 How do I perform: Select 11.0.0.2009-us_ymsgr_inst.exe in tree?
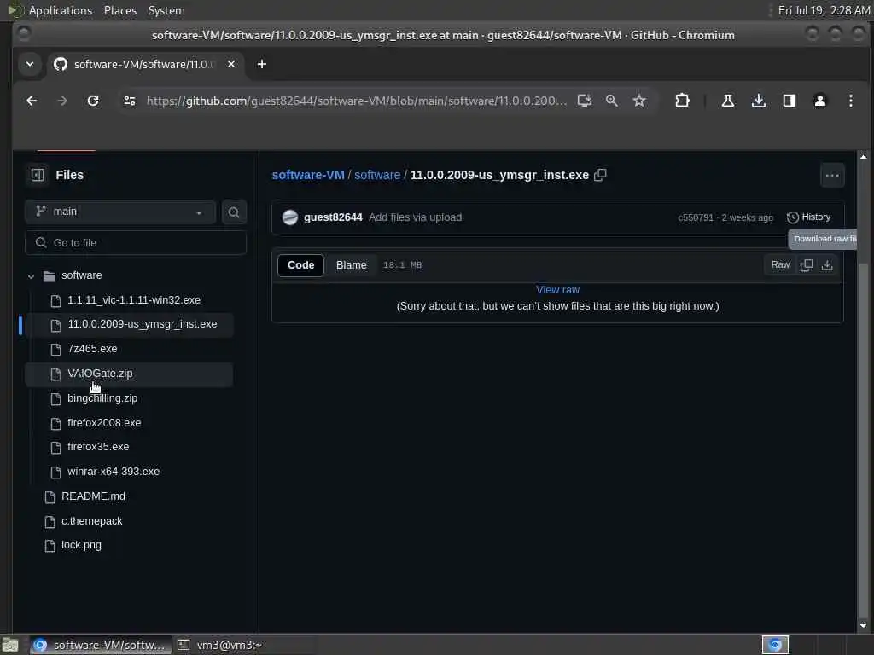[x=143, y=324]
